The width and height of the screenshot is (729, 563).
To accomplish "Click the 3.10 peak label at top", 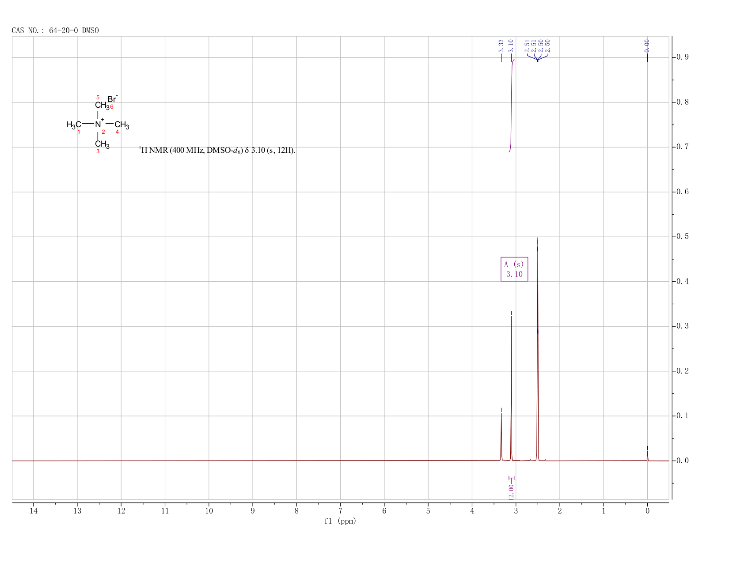I will click(x=511, y=45).
